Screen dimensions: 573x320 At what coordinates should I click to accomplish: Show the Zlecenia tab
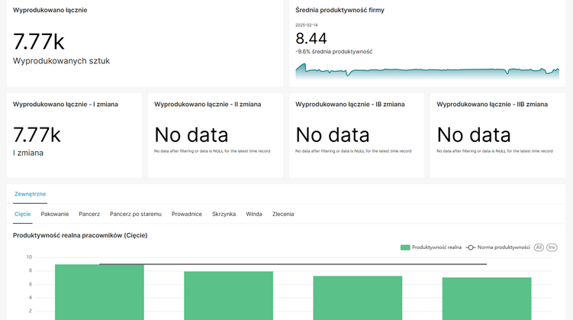click(x=283, y=214)
